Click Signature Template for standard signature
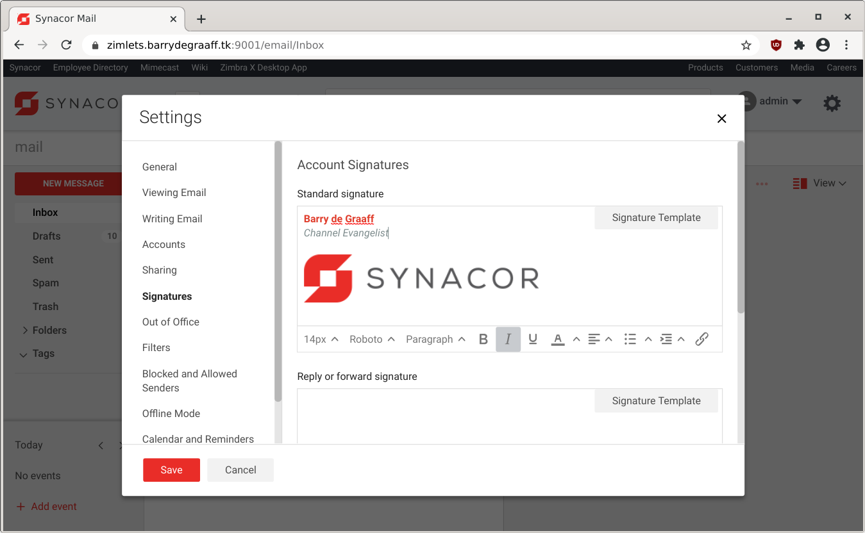865x533 pixels. [657, 218]
